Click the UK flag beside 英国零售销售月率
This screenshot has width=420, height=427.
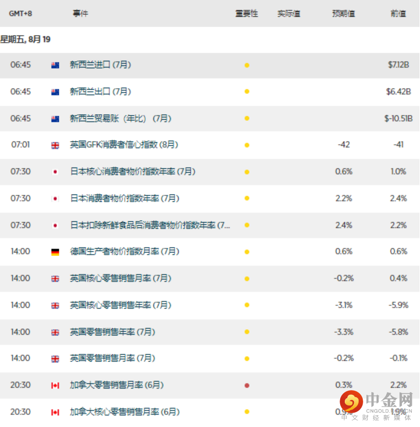tap(55, 359)
